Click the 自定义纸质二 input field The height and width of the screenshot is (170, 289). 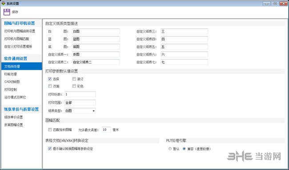96,62
